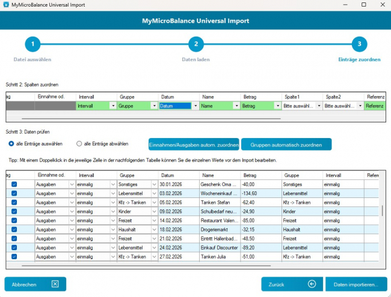Click the step 1 circle icon
Screen dimensions: 391x297
(32, 44)
